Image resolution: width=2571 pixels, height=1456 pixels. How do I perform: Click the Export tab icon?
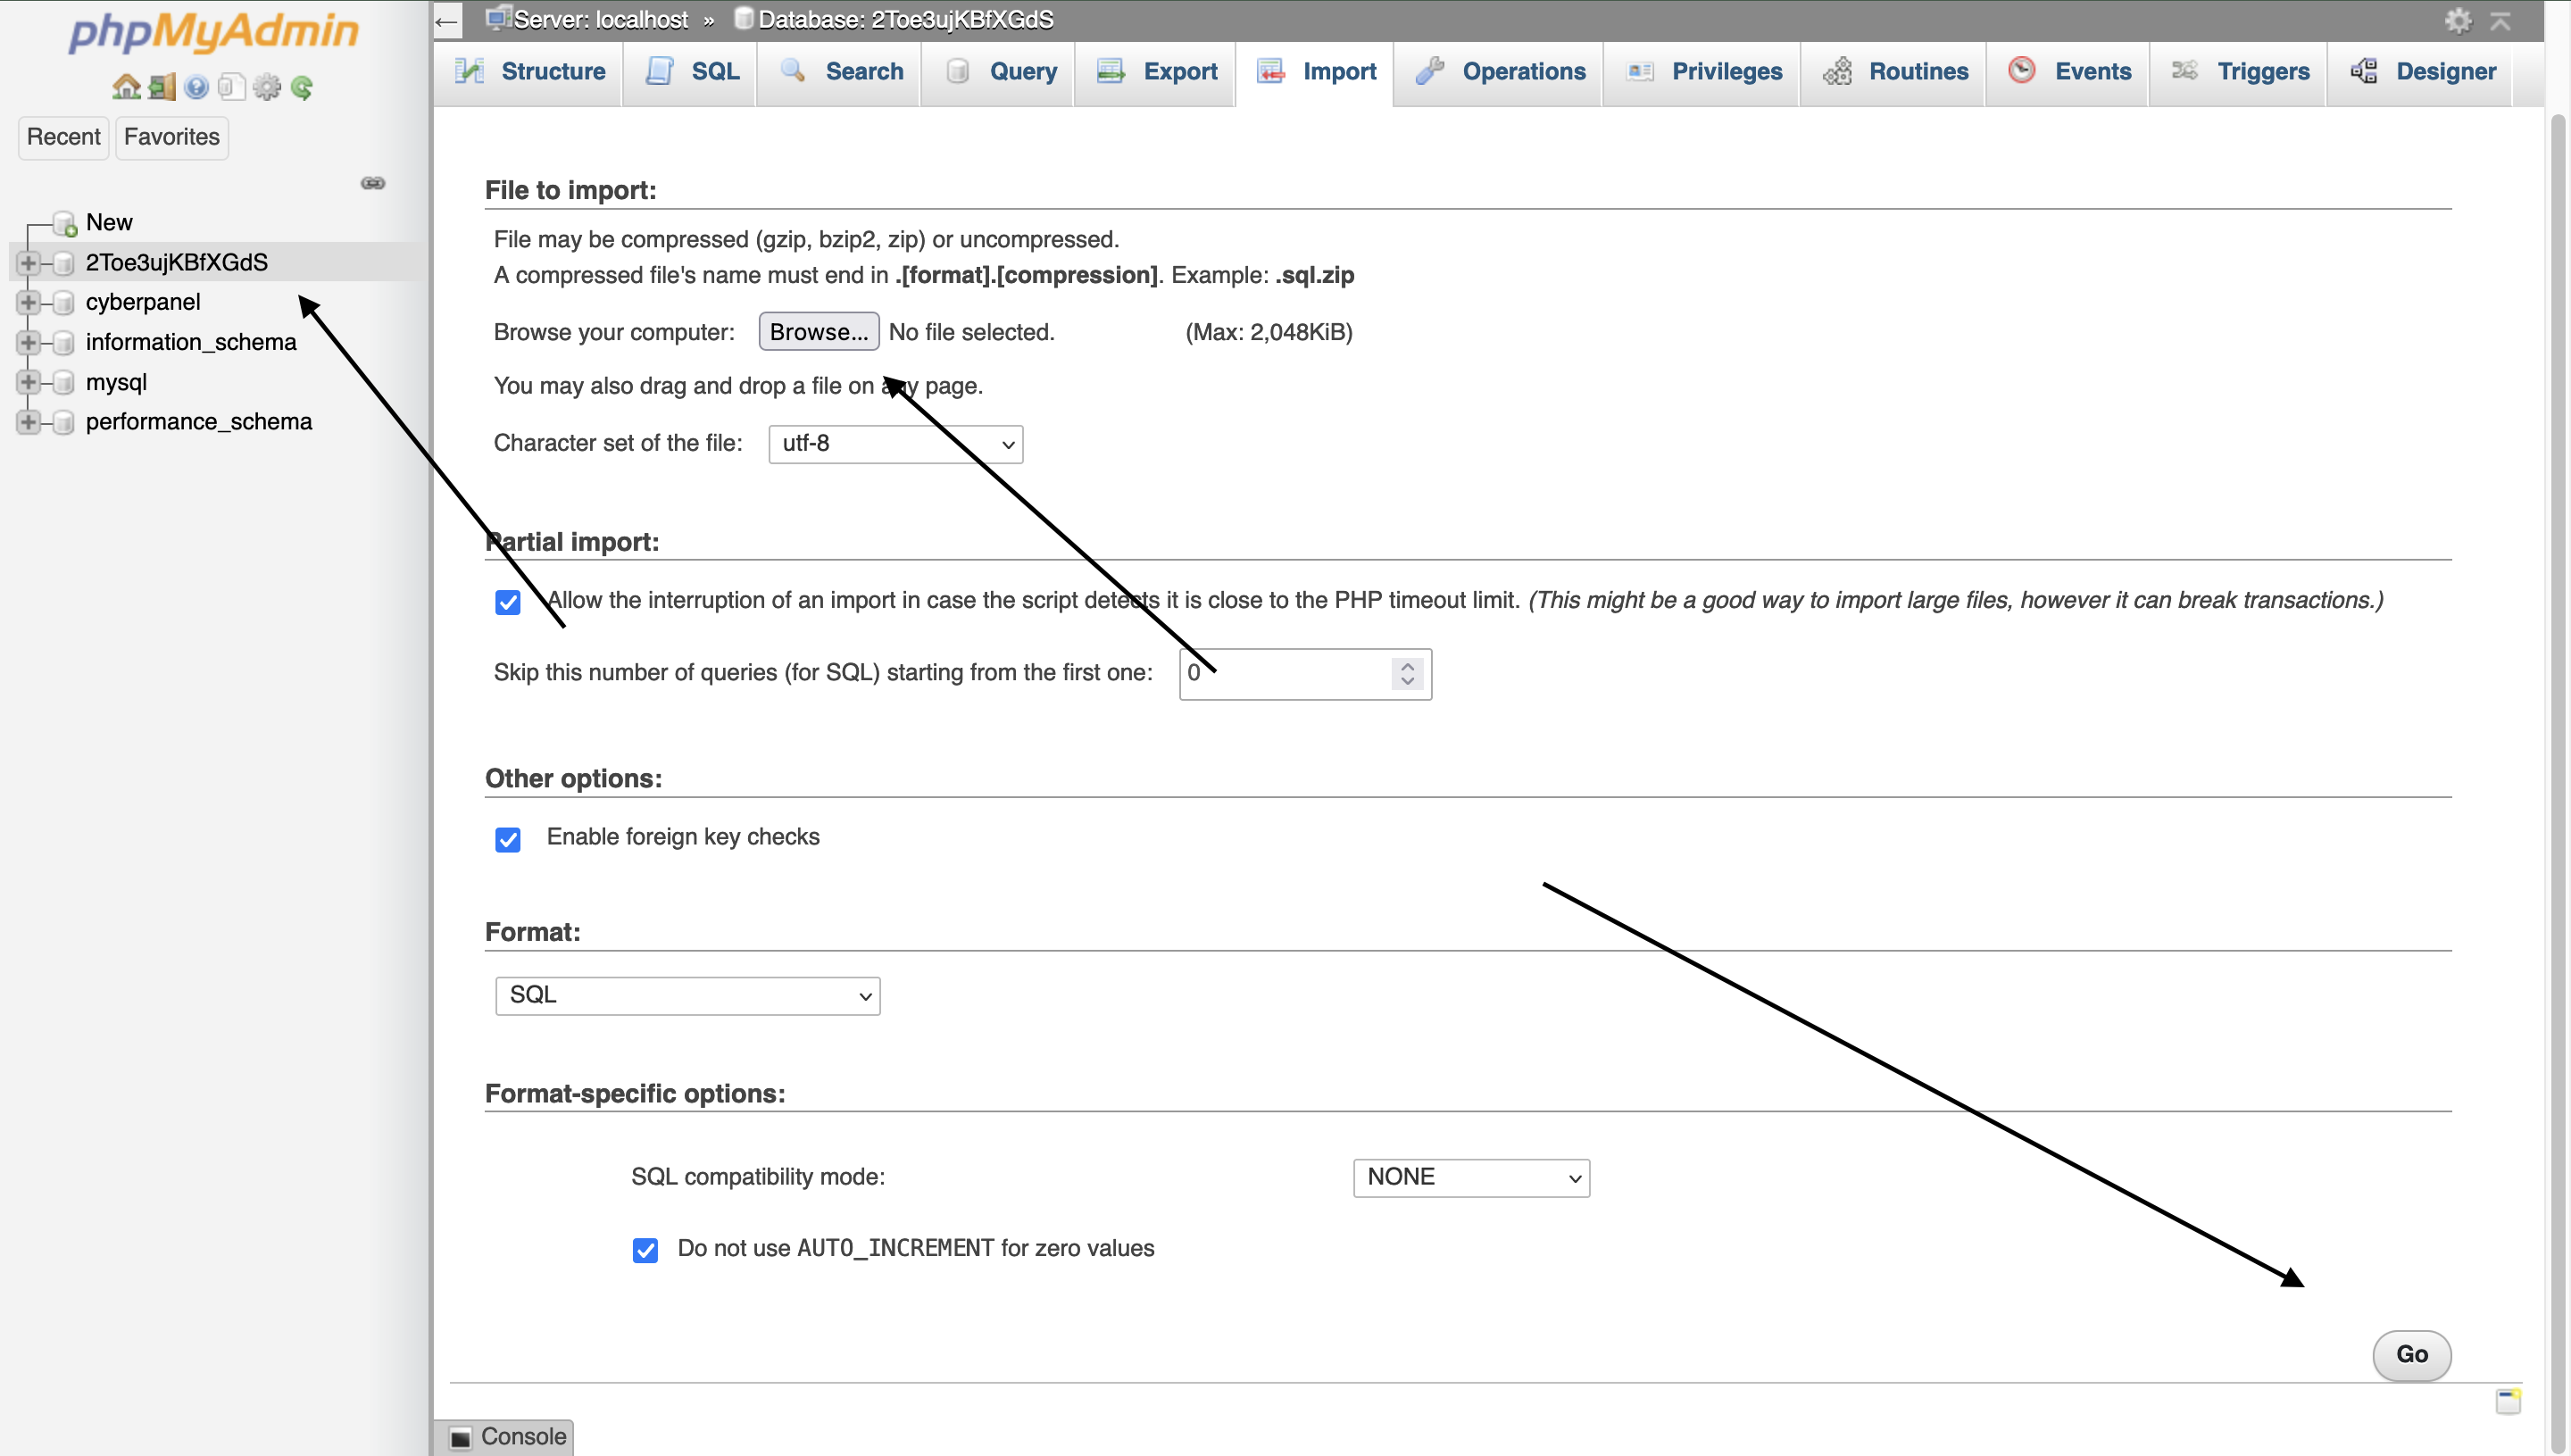point(1112,69)
